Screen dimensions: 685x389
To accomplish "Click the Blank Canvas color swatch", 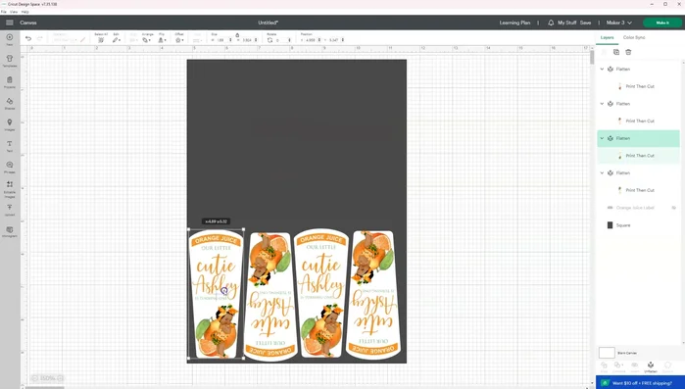I will pos(607,353).
